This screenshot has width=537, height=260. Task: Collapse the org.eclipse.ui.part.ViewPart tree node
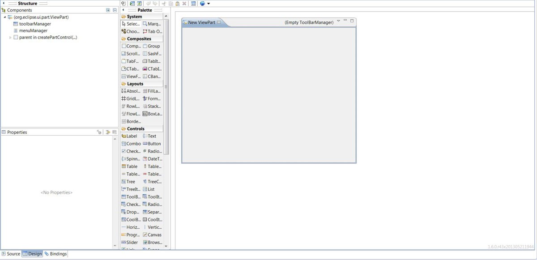tap(5, 17)
